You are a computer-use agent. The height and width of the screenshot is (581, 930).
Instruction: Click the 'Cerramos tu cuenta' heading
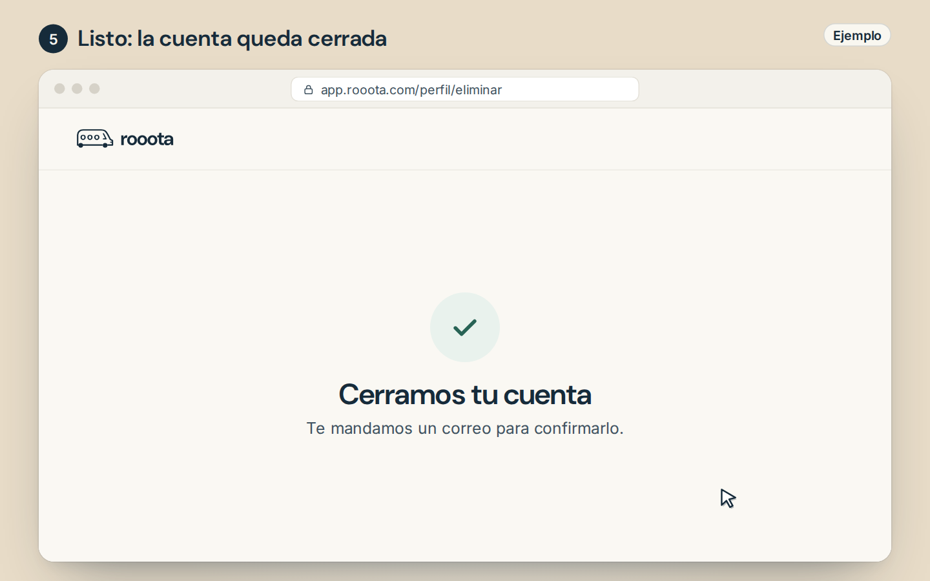coord(465,394)
